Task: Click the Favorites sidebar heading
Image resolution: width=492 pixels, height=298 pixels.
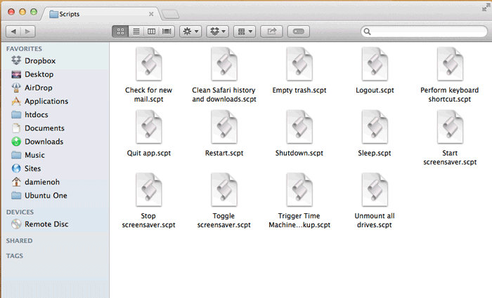Action: (x=24, y=49)
